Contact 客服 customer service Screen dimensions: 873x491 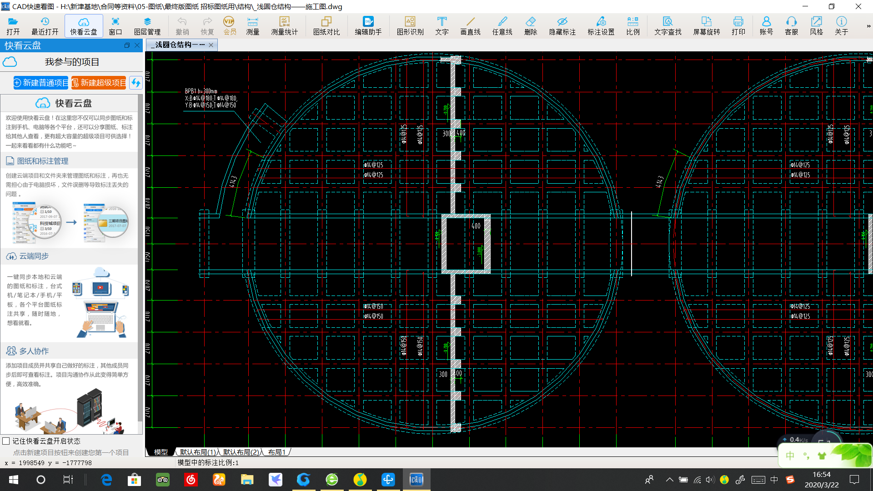tap(792, 26)
